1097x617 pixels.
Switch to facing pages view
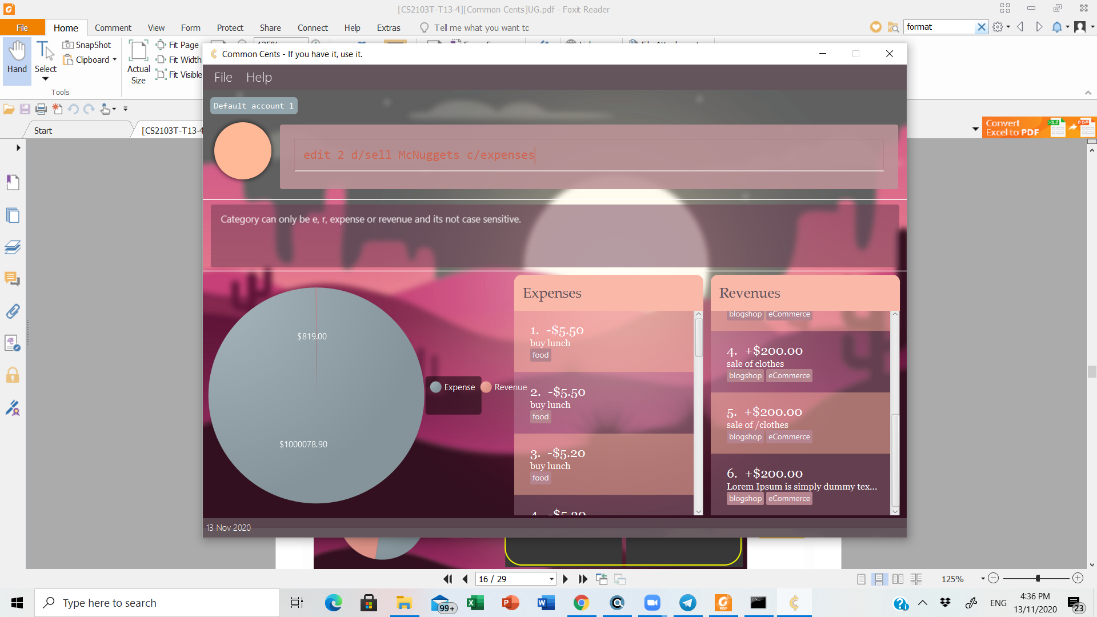pos(898,579)
